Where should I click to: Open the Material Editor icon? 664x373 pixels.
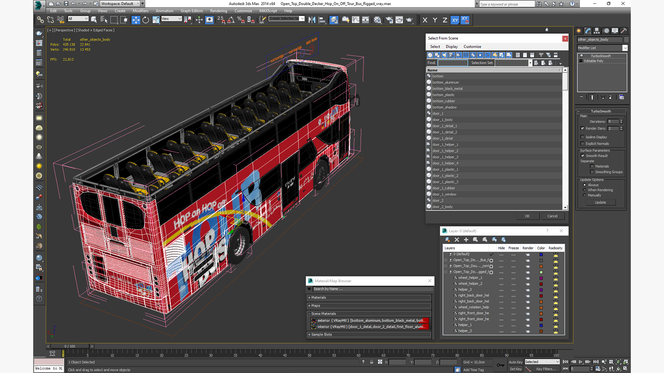377,20
